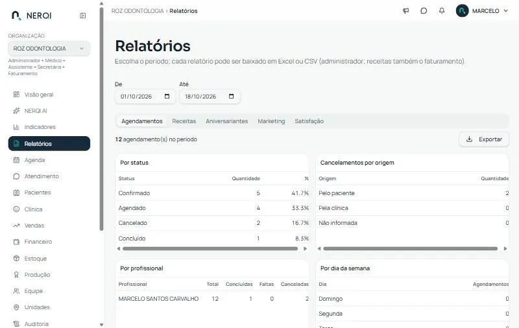Click the MARCELO user avatar
Viewport: 519px width, 328px height.
pos(462,10)
